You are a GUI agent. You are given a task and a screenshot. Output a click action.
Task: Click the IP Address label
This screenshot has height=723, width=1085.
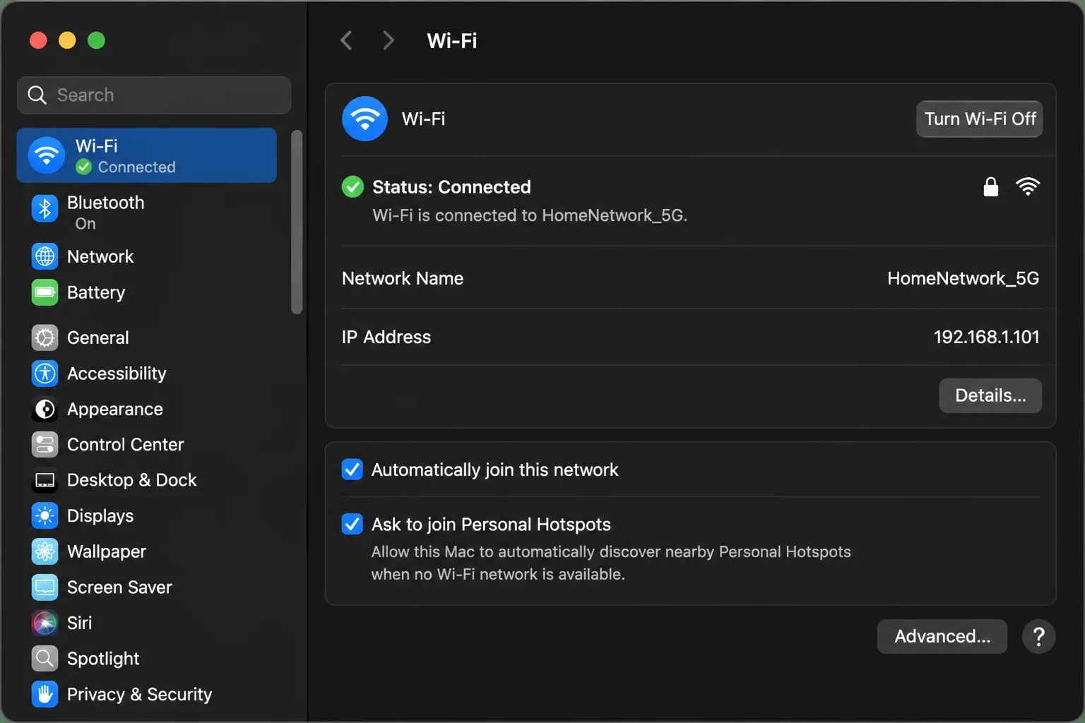point(386,337)
